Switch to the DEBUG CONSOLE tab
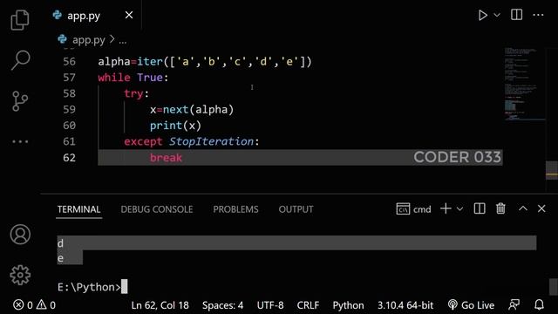558x314 pixels. click(157, 209)
